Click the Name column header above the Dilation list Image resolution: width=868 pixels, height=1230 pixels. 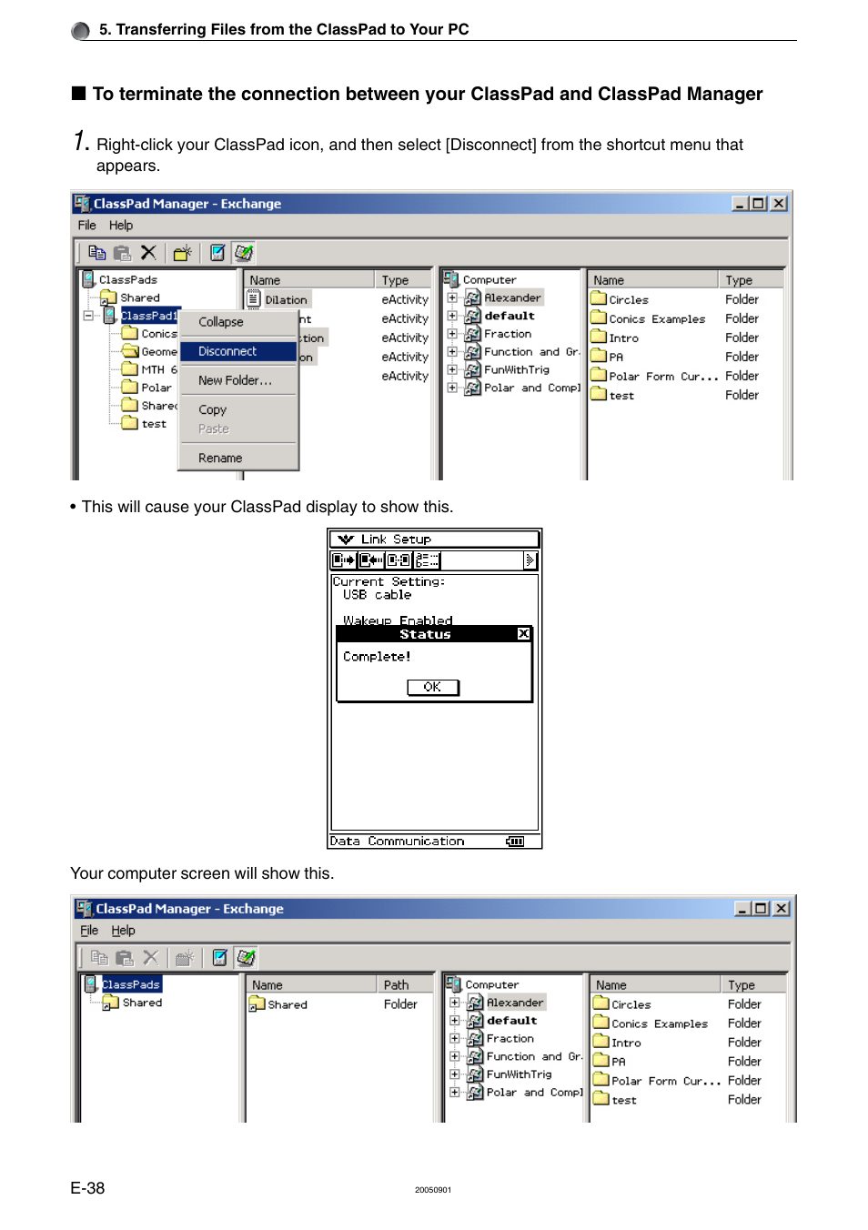[309, 280]
